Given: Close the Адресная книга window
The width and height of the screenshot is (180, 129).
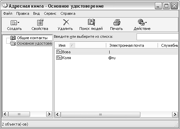Looking at the screenshot, I should tap(174, 6).
